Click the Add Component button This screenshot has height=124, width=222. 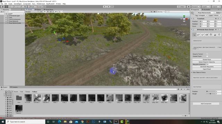click(206, 104)
